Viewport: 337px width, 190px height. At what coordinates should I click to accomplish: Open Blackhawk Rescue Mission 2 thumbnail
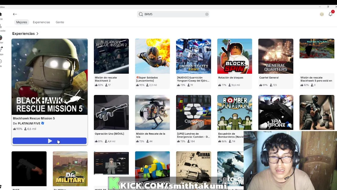click(111, 56)
